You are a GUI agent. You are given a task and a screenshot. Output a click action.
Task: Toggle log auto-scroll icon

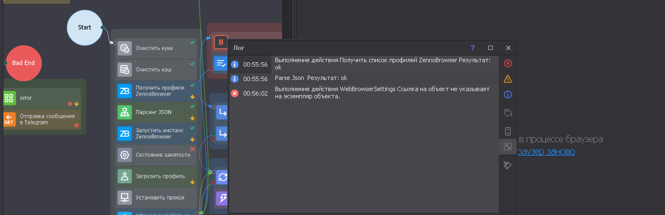pyautogui.click(x=508, y=131)
